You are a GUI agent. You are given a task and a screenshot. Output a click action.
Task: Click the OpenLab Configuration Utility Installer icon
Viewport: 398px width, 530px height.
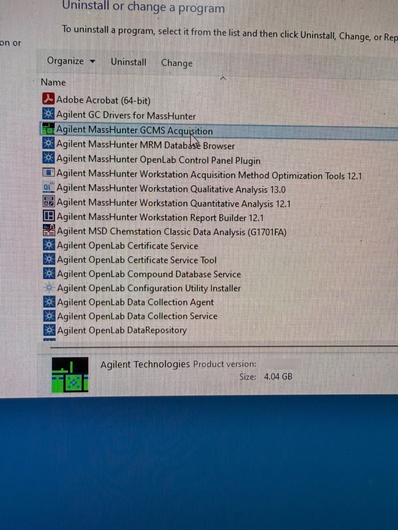(49, 287)
